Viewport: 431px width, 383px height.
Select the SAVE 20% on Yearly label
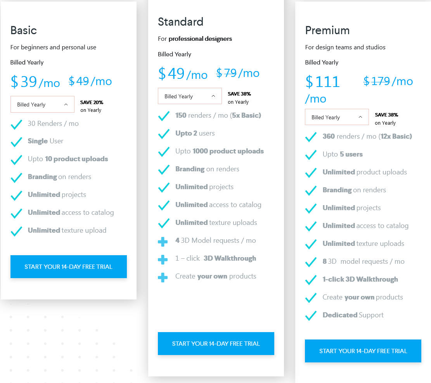[91, 106]
